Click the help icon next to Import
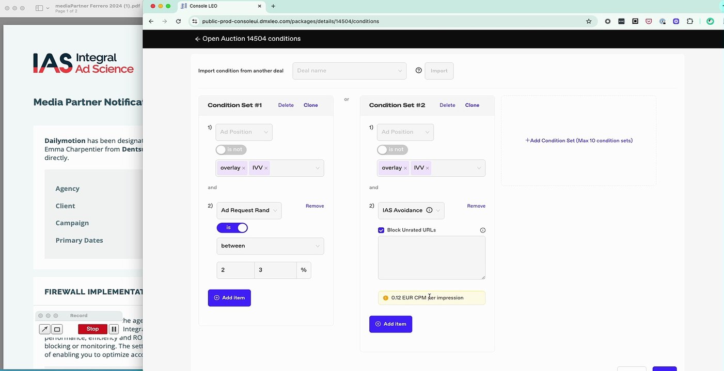 tap(419, 71)
